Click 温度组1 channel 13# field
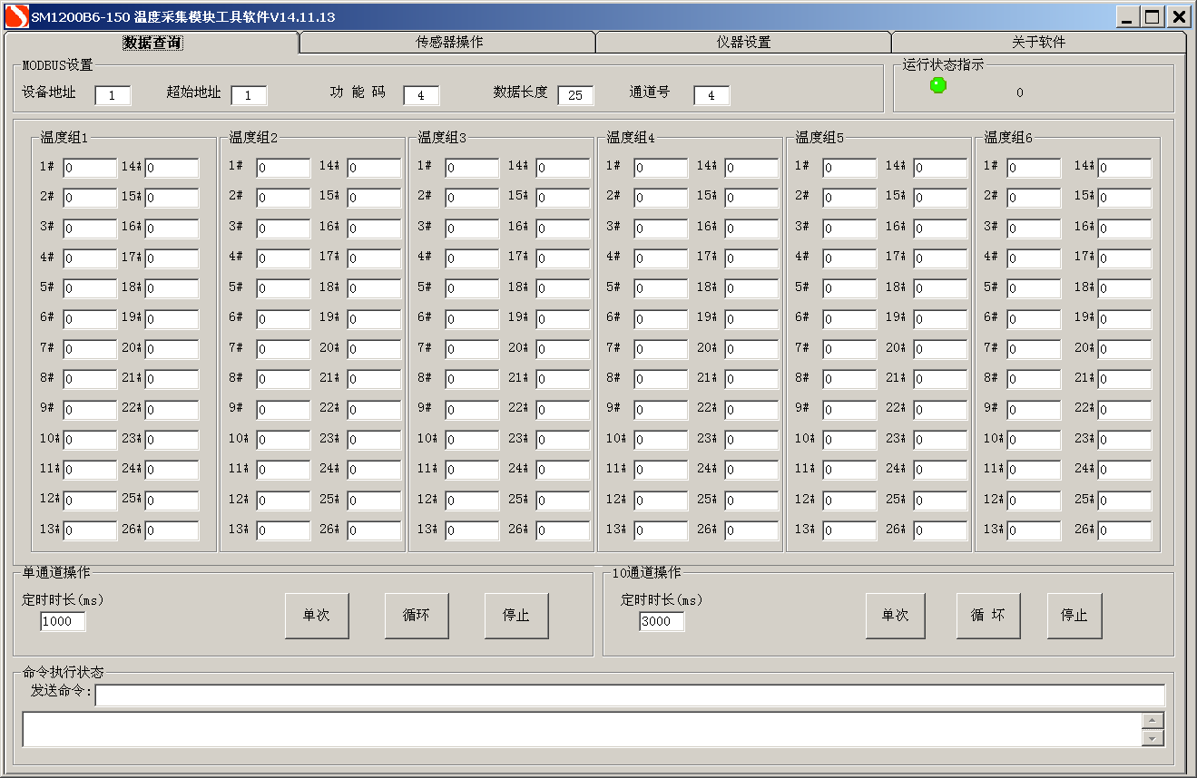Screen dimensions: 1197x778 click(x=90, y=530)
